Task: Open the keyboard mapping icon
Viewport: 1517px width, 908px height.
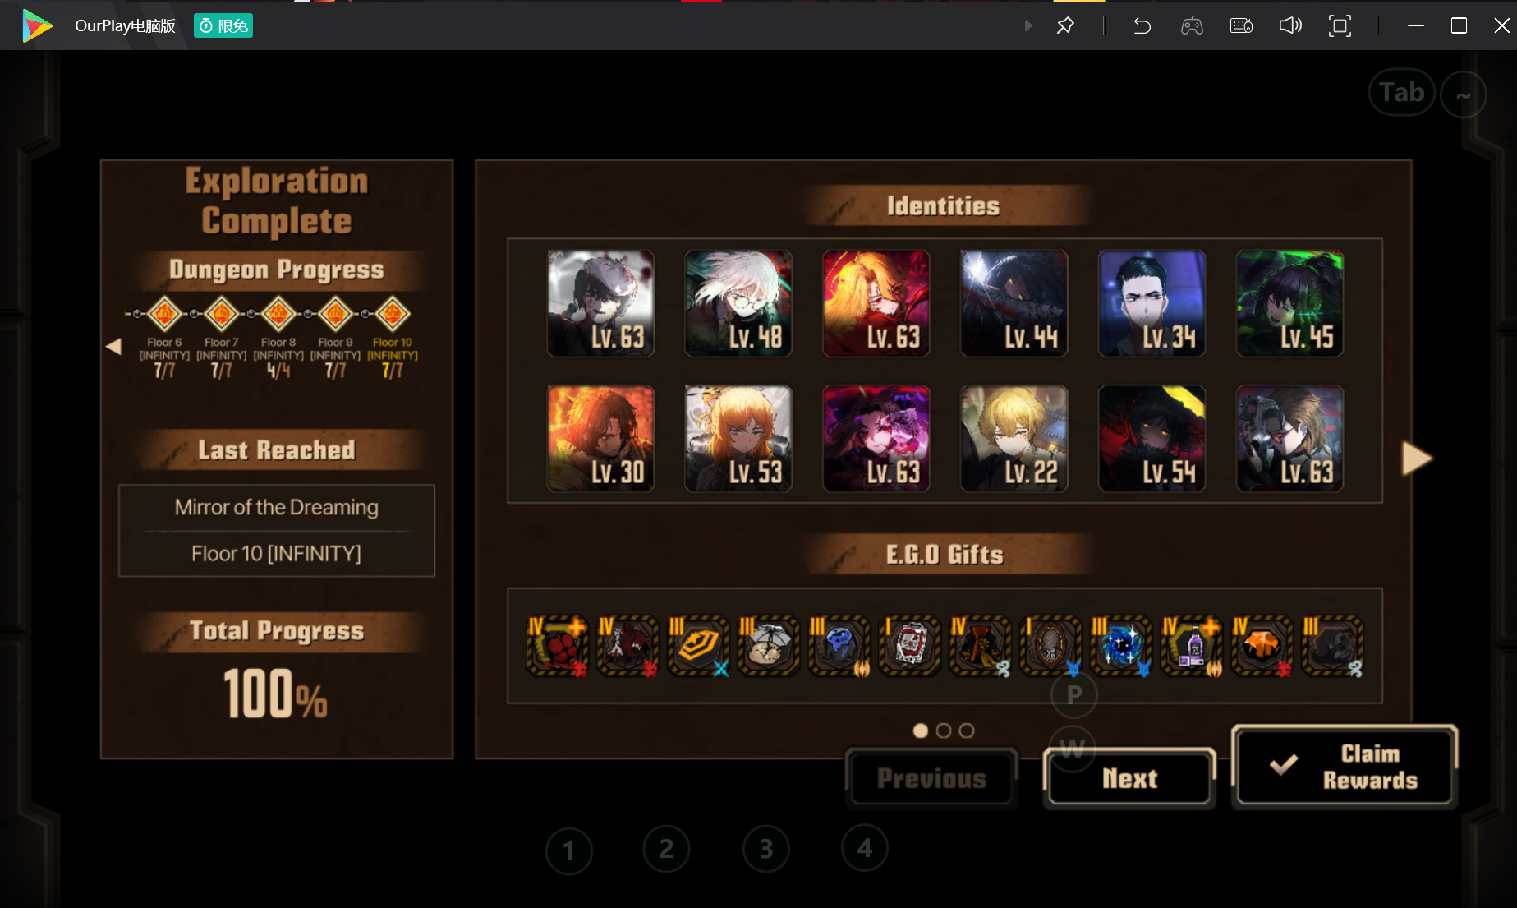Action: (x=1241, y=25)
